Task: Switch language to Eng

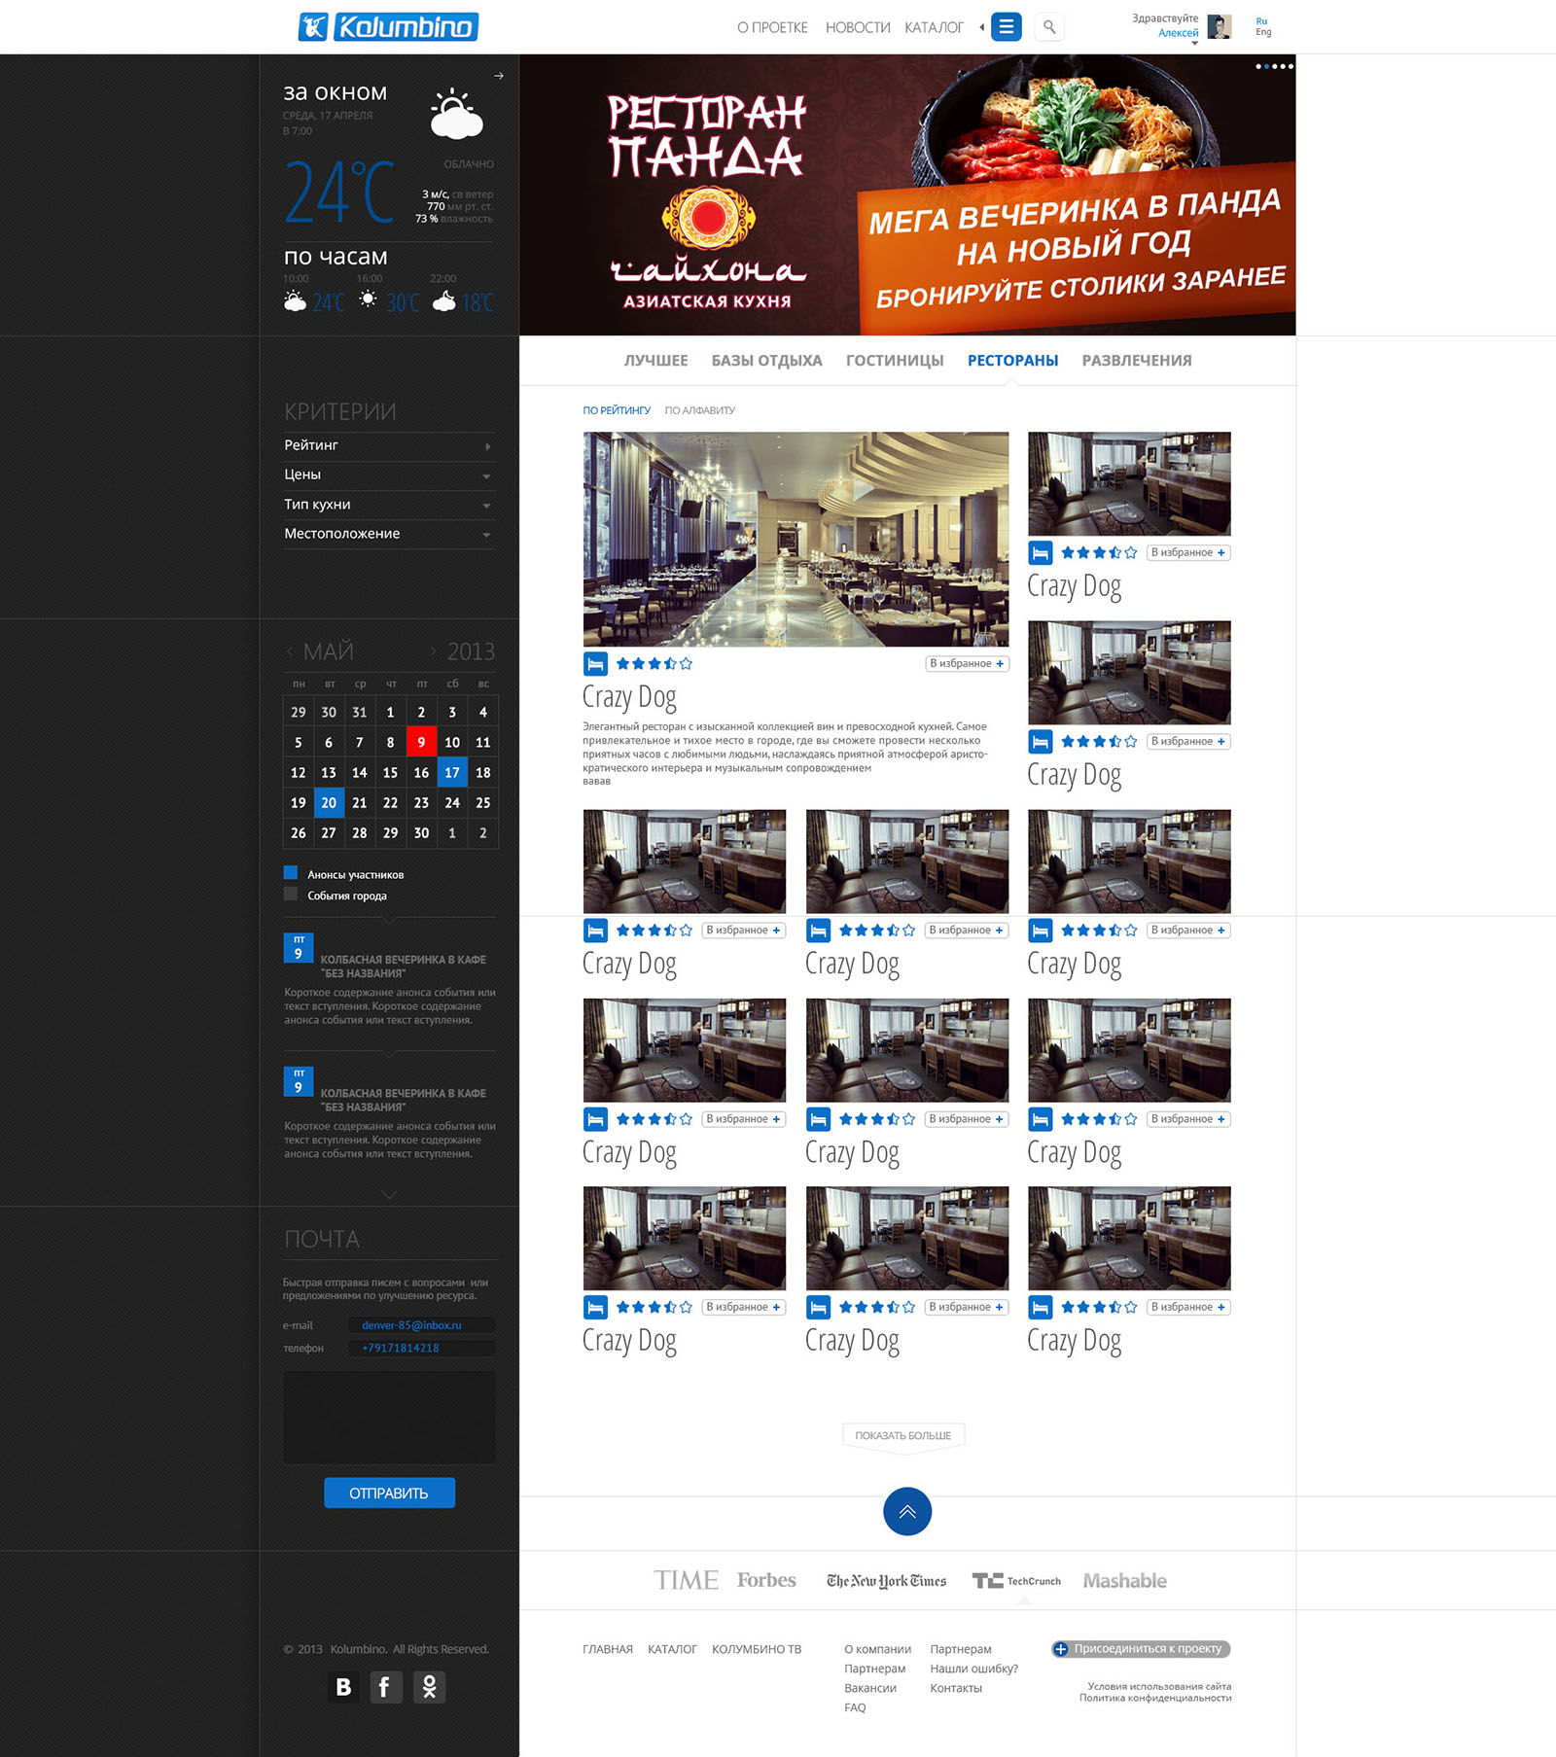Action: click(x=1263, y=32)
